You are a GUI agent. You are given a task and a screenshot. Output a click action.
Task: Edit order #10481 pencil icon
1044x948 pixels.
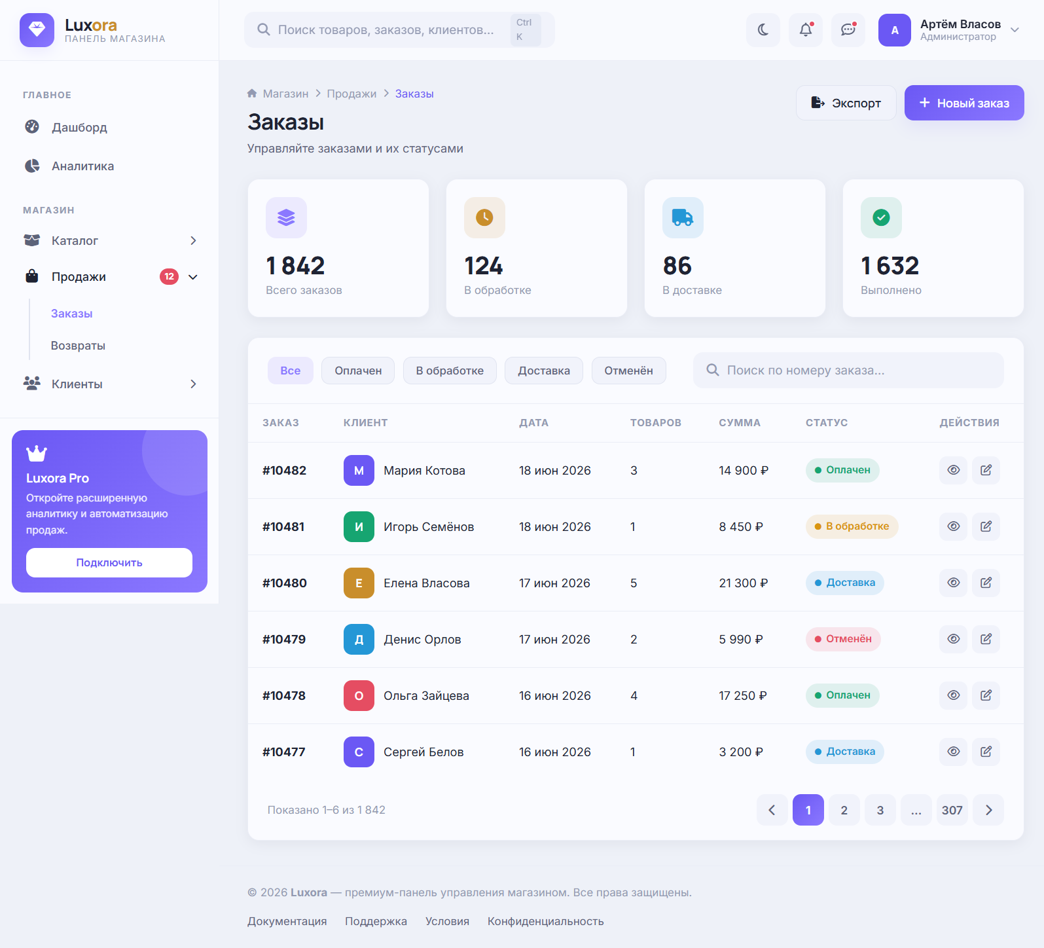tap(986, 526)
